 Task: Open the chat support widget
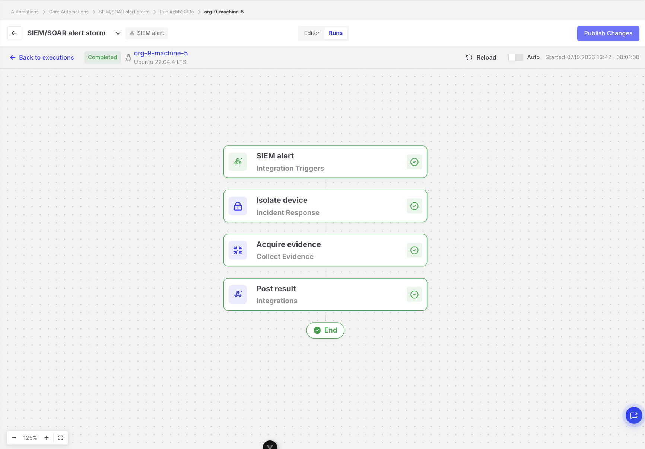pos(634,416)
